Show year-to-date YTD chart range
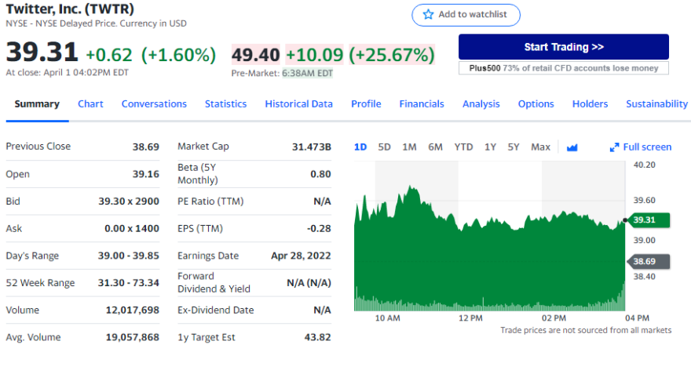The width and height of the screenshot is (691, 370). 463,147
